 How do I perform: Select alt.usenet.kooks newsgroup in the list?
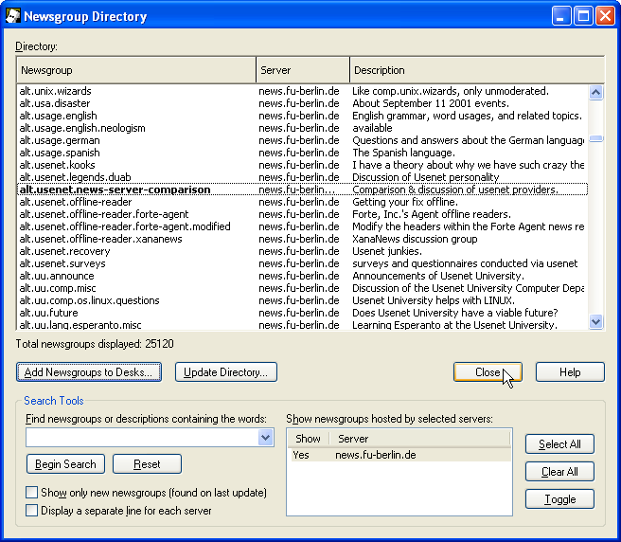[59, 165]
